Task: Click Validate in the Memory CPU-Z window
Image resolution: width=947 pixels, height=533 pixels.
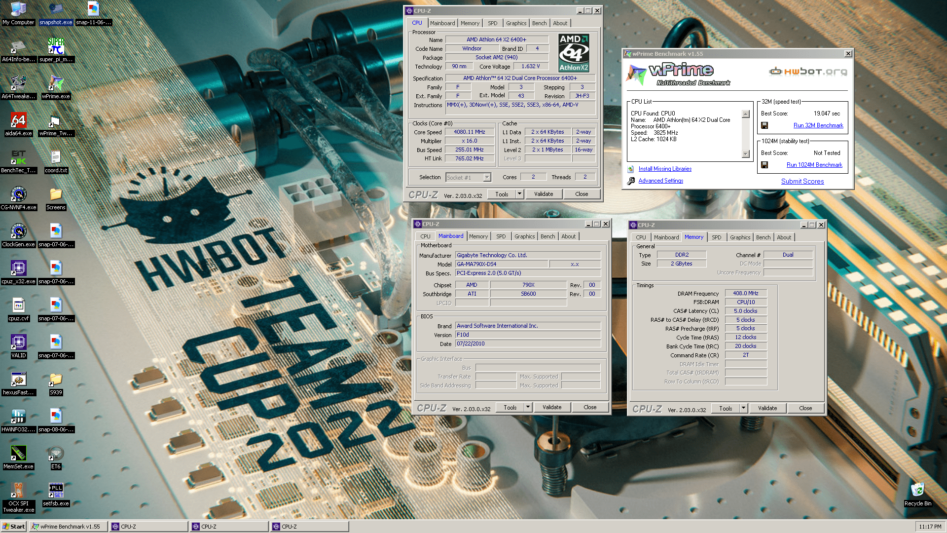Action: click(x=767, y=408)
